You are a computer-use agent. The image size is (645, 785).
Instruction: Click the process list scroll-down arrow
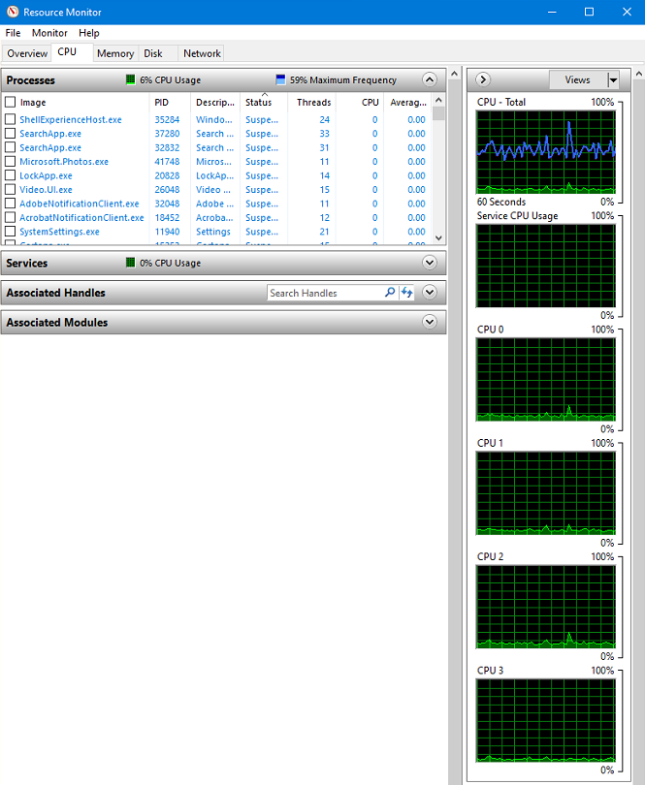[438, 237]
